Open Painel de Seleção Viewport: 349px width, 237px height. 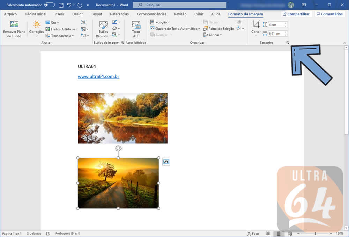coord(218,29)
